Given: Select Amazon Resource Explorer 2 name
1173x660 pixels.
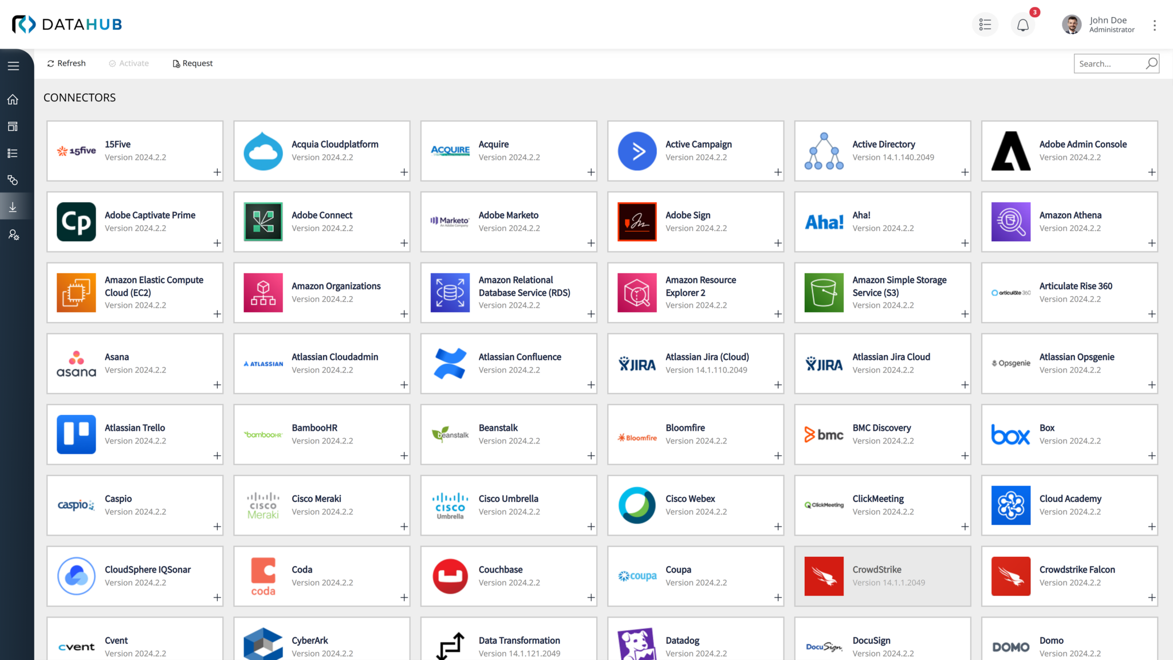Looking at the screenshot, I should (x=700, y=286).
